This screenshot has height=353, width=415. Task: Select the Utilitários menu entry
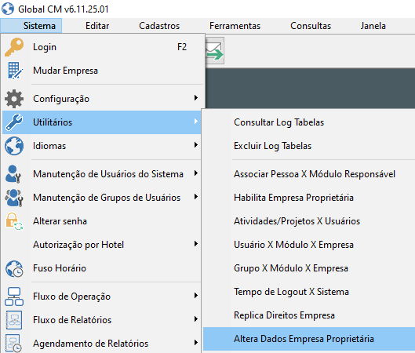102,122
